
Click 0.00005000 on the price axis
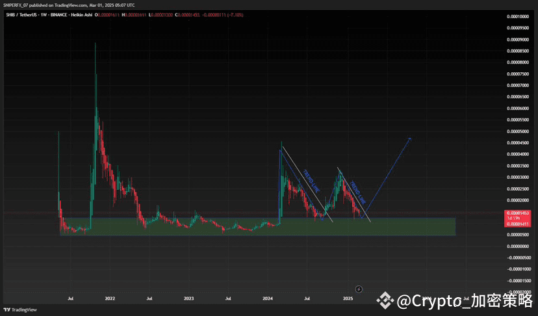point(518,131)
